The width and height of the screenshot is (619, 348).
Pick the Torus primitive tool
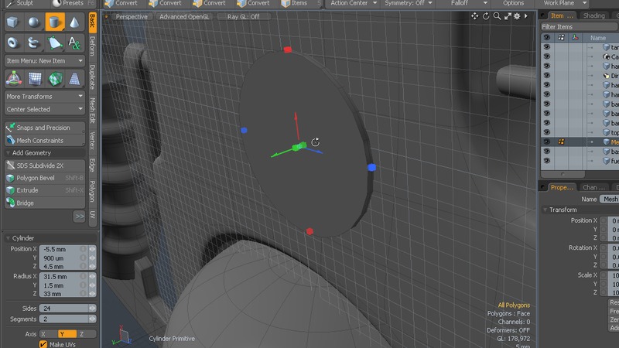click(13, 43)
